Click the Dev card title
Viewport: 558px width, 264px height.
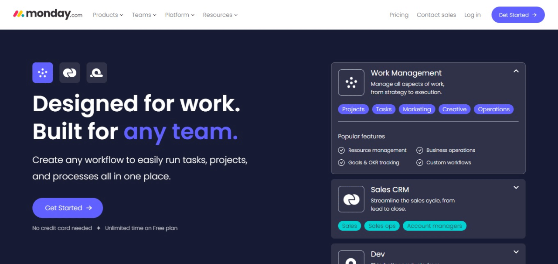pos(378,254)
